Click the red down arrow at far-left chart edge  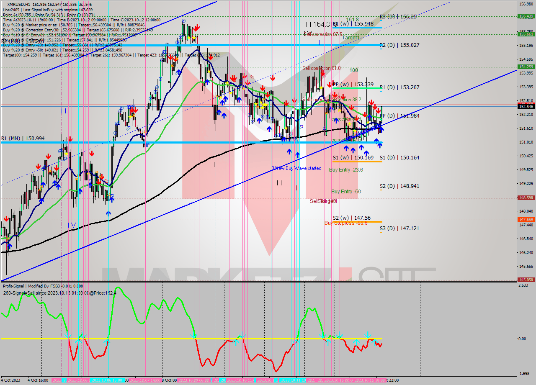click(7, 219)
